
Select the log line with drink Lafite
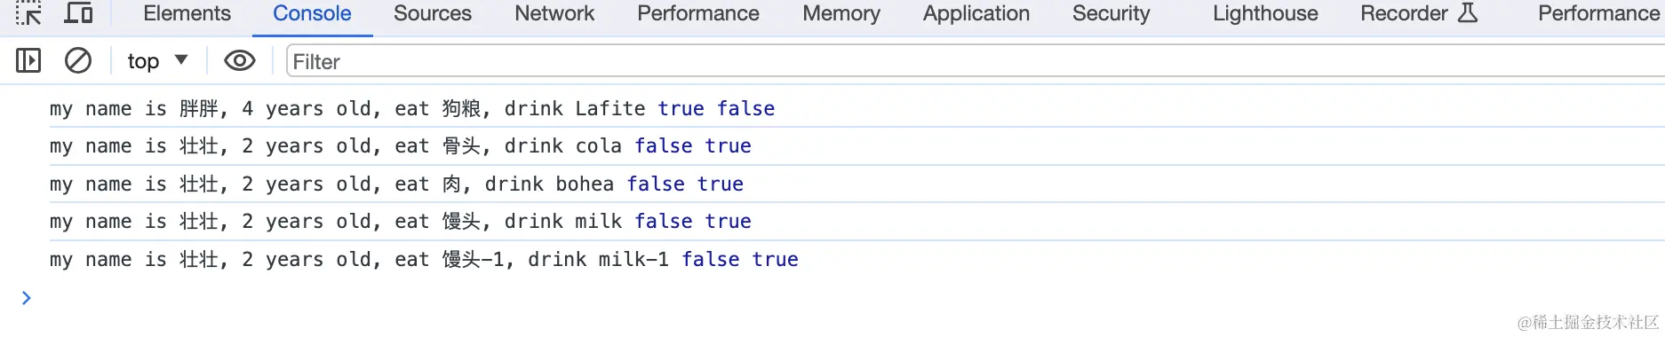click(x=832, y=108)
